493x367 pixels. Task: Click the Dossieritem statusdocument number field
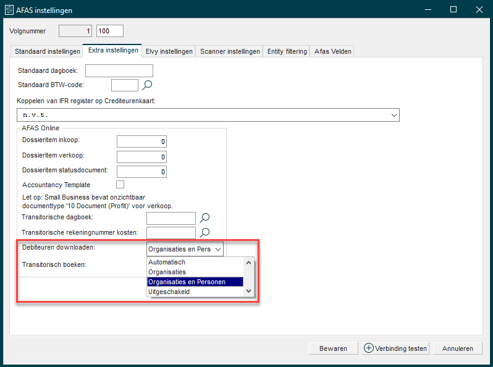click(141, 172)
